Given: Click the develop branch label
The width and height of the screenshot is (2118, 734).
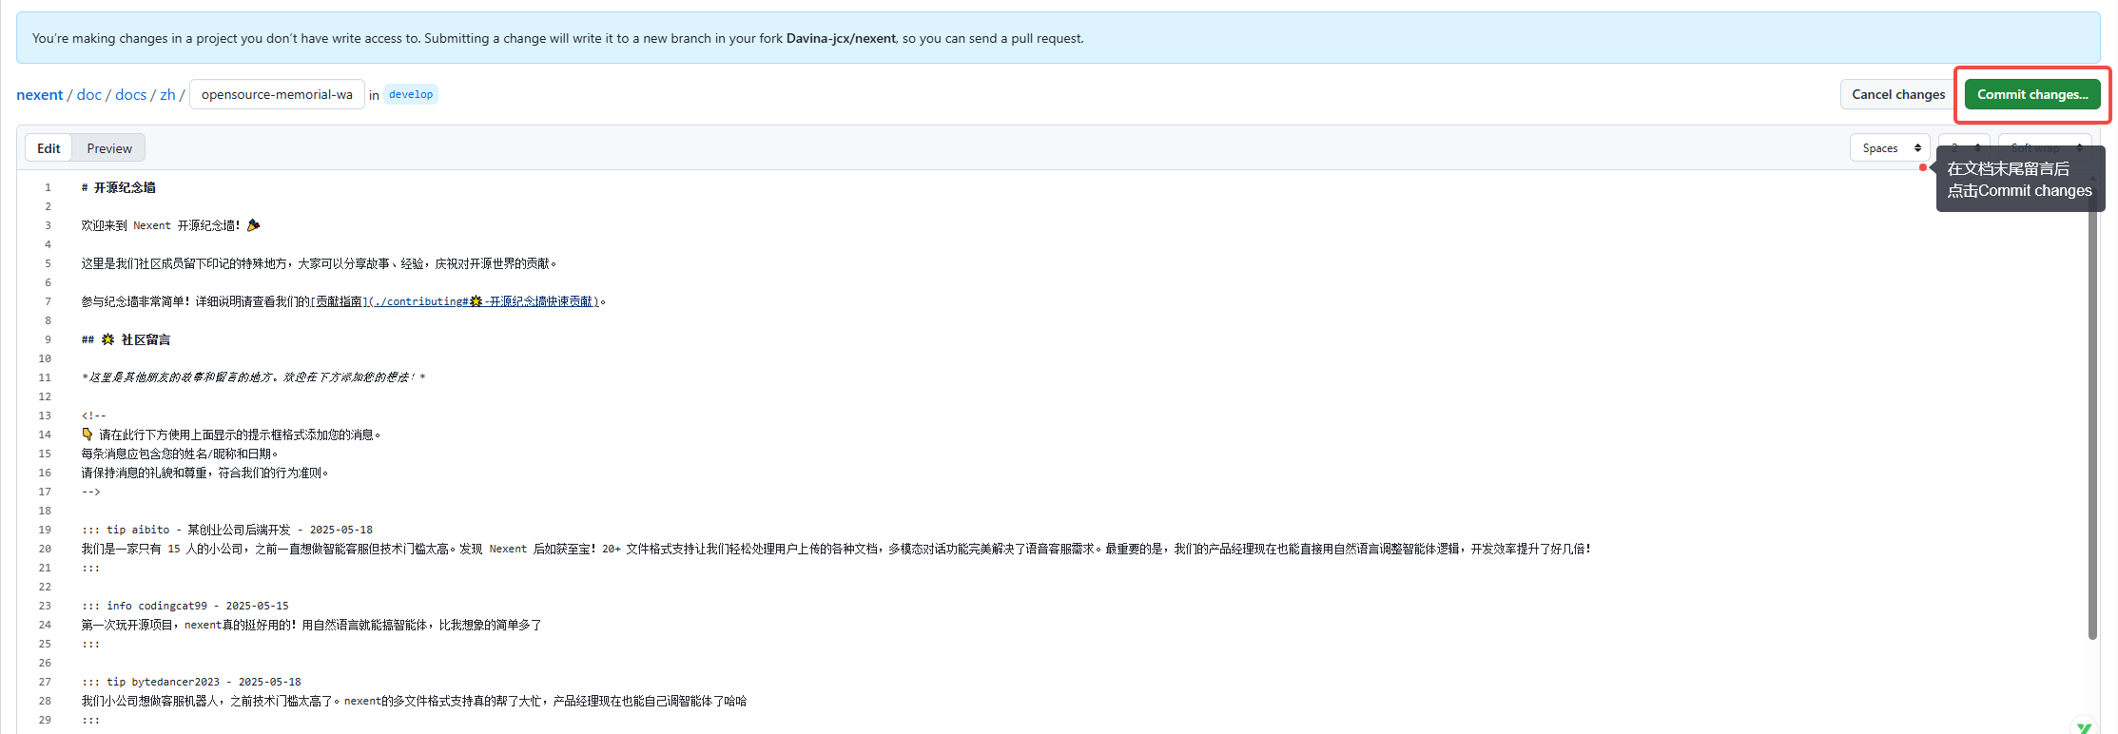Looking at the screenshot, I should [x=411, y=94].
